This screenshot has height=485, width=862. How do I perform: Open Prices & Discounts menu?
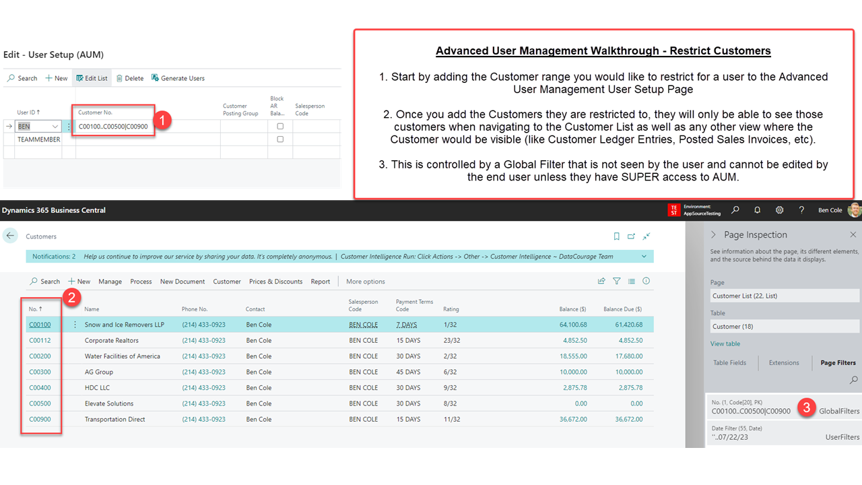[x=276, y=282]
